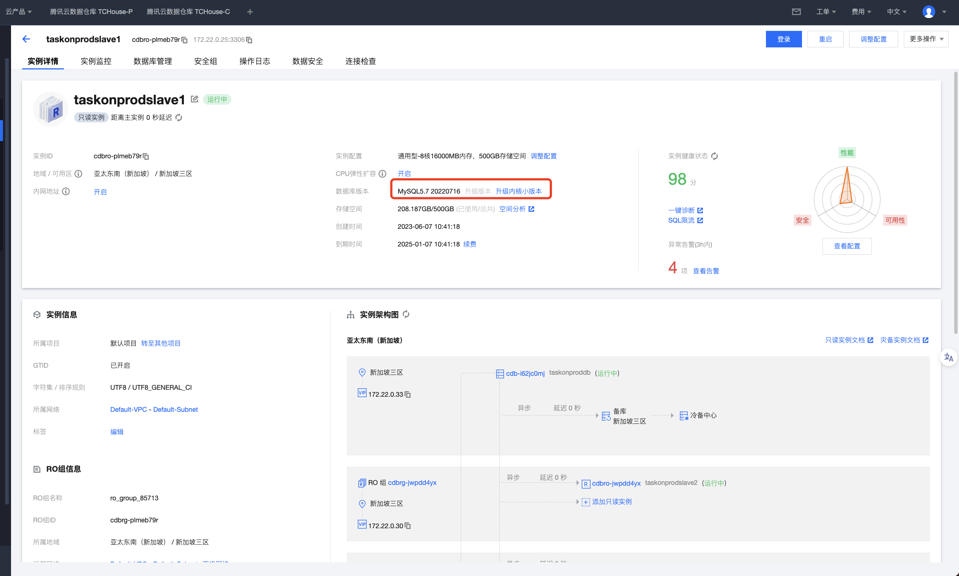Copy the instance ID in header bar
Image resolution: width=959 pixels, height=576 pixels.
tap(185, 40)
